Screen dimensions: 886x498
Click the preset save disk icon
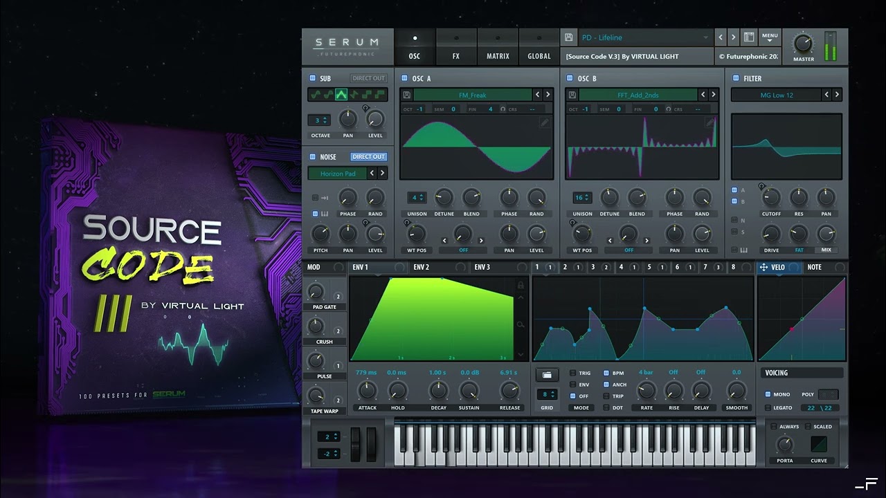[x=568, y=37]
